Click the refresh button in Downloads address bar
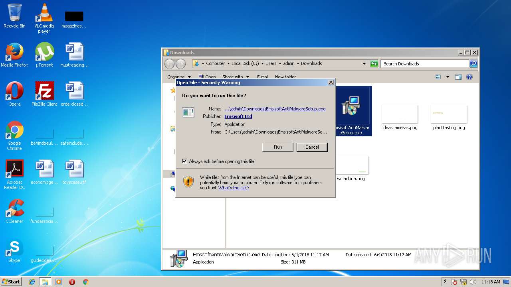This screenshot has height=287, width=511. (374, 64)
